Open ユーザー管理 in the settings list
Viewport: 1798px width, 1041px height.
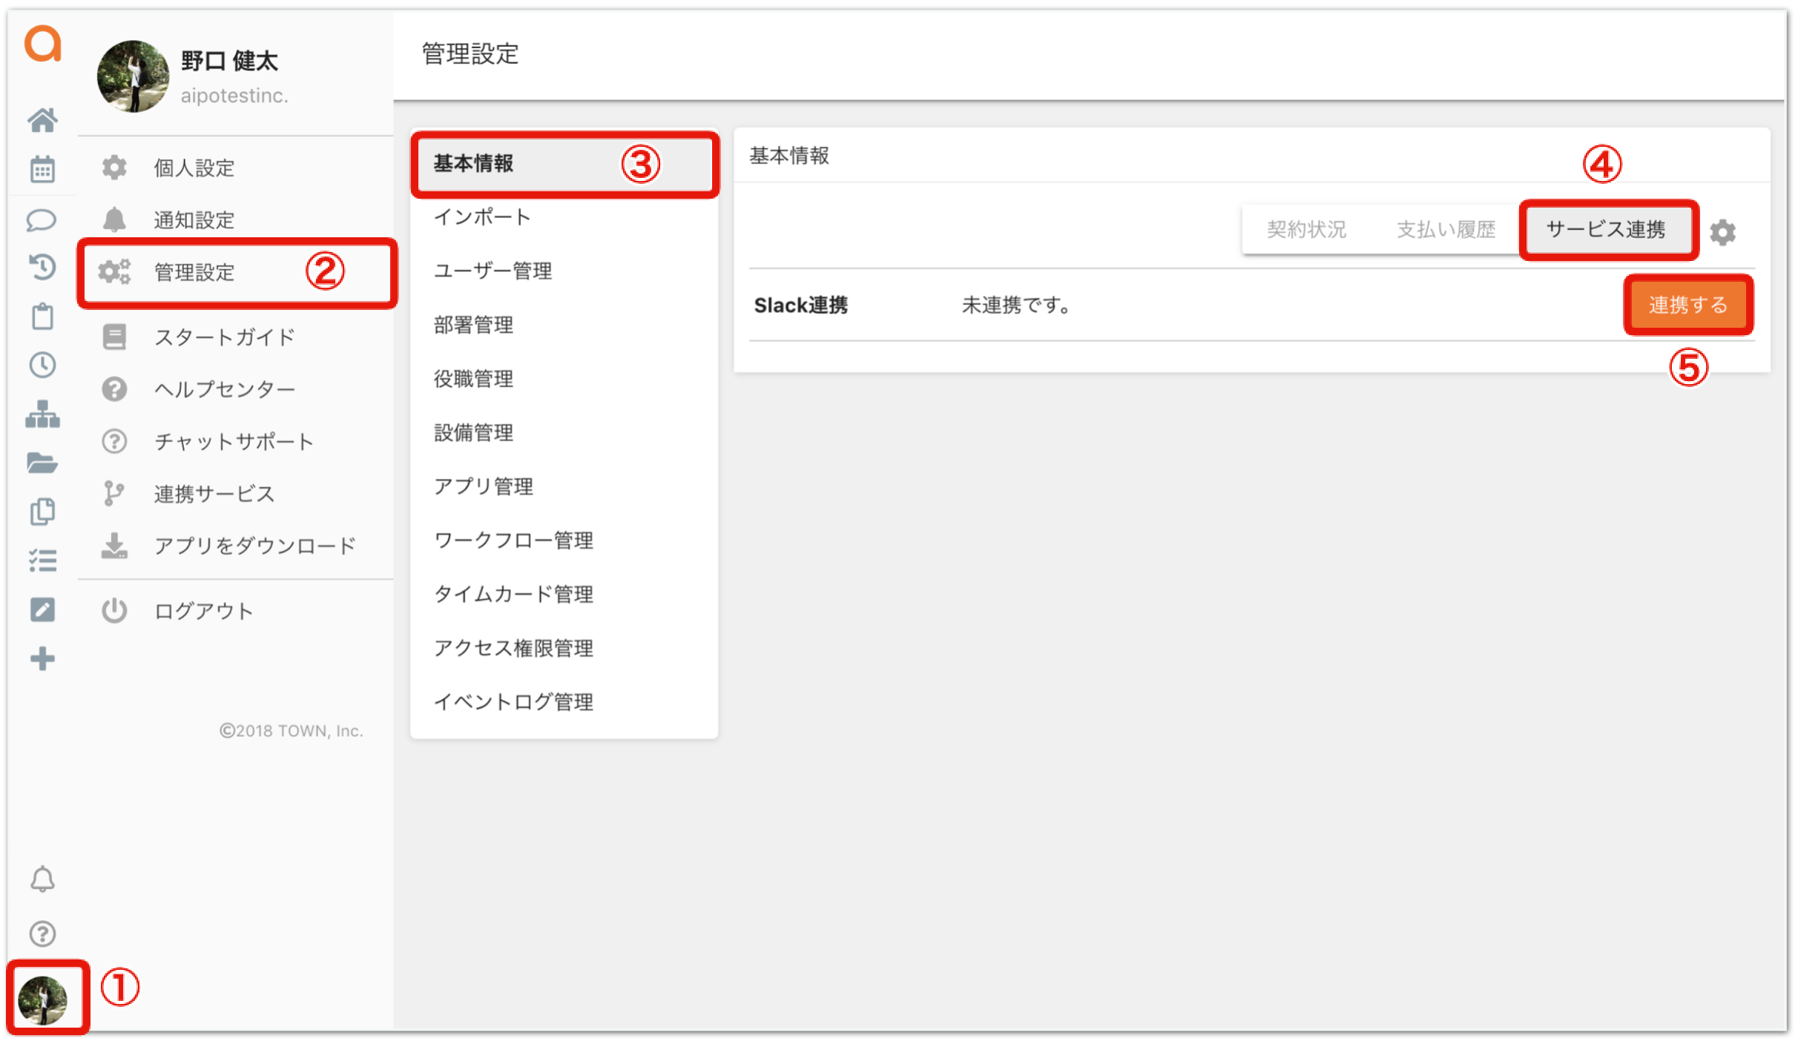564,271
